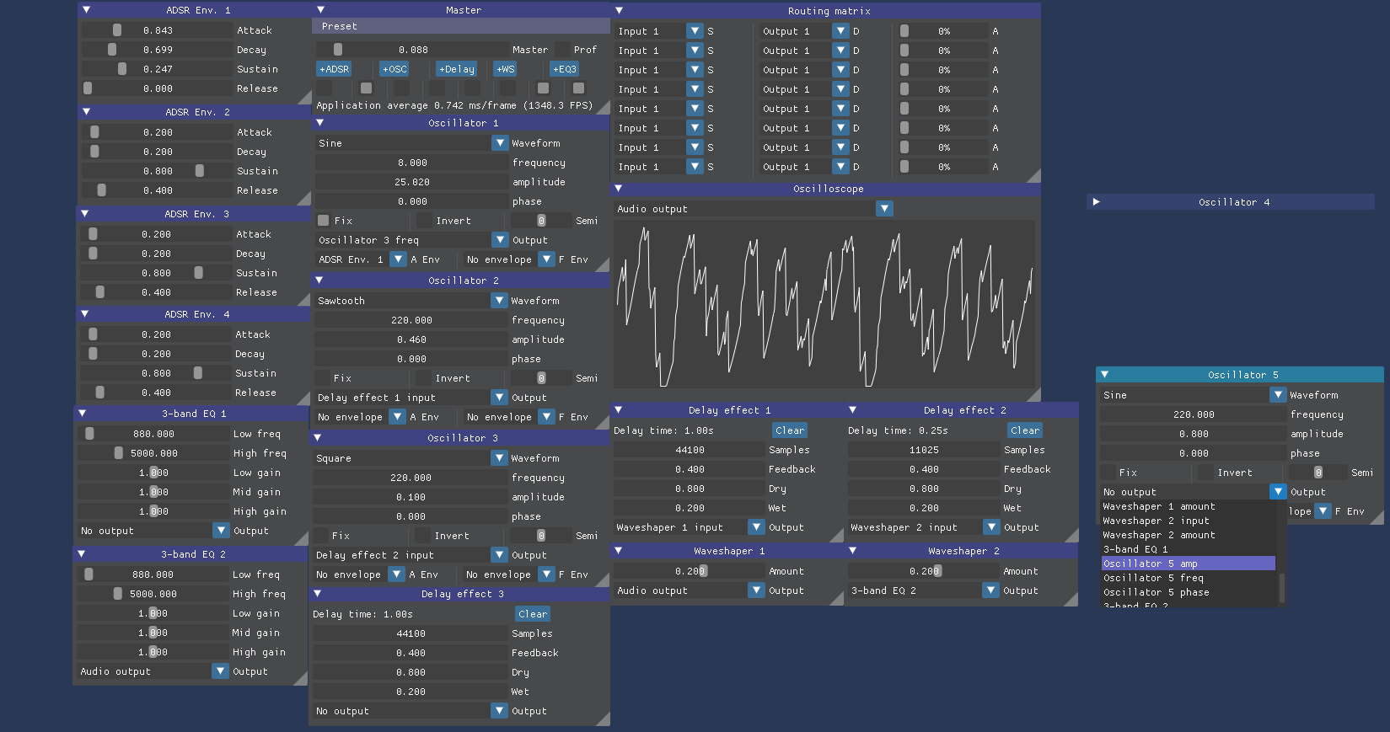Collapse the Oscilloscope window triangle
The image size is (1390, 732).
(619, 189)
